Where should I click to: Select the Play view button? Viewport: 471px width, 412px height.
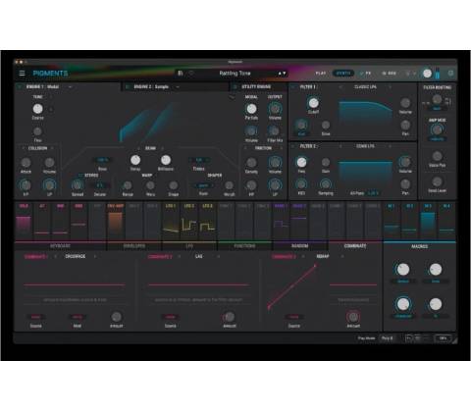point(321,74)
